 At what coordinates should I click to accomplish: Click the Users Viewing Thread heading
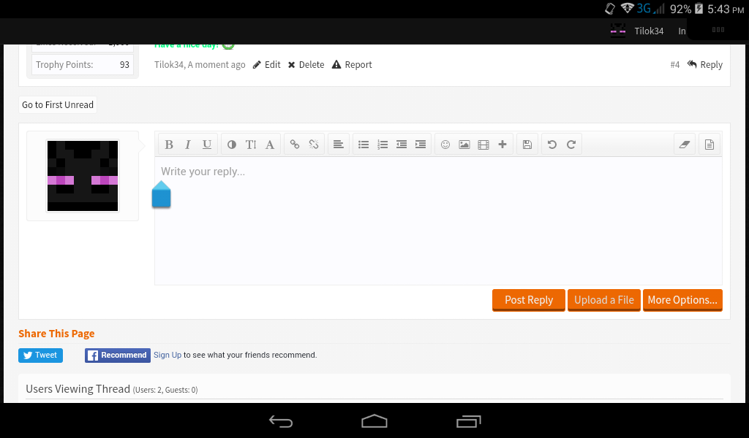click(78, 389)
